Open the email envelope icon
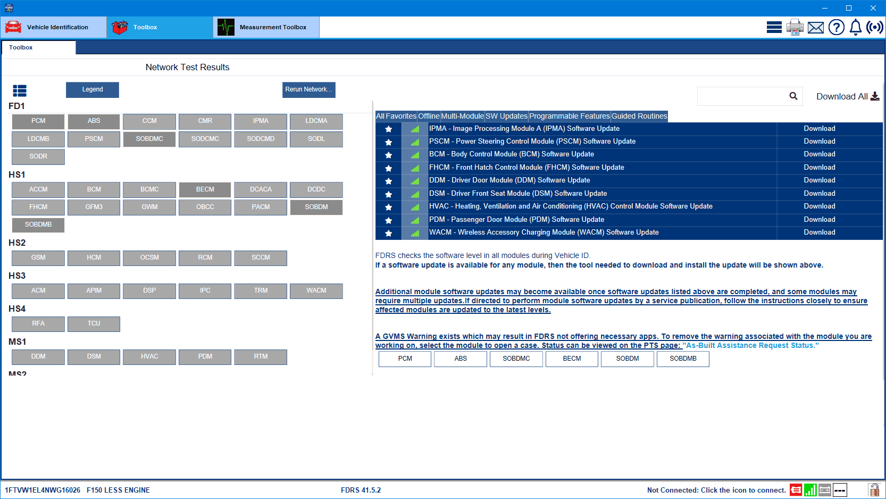This screenshot has width=886, height=499. (x=815, y=28)
